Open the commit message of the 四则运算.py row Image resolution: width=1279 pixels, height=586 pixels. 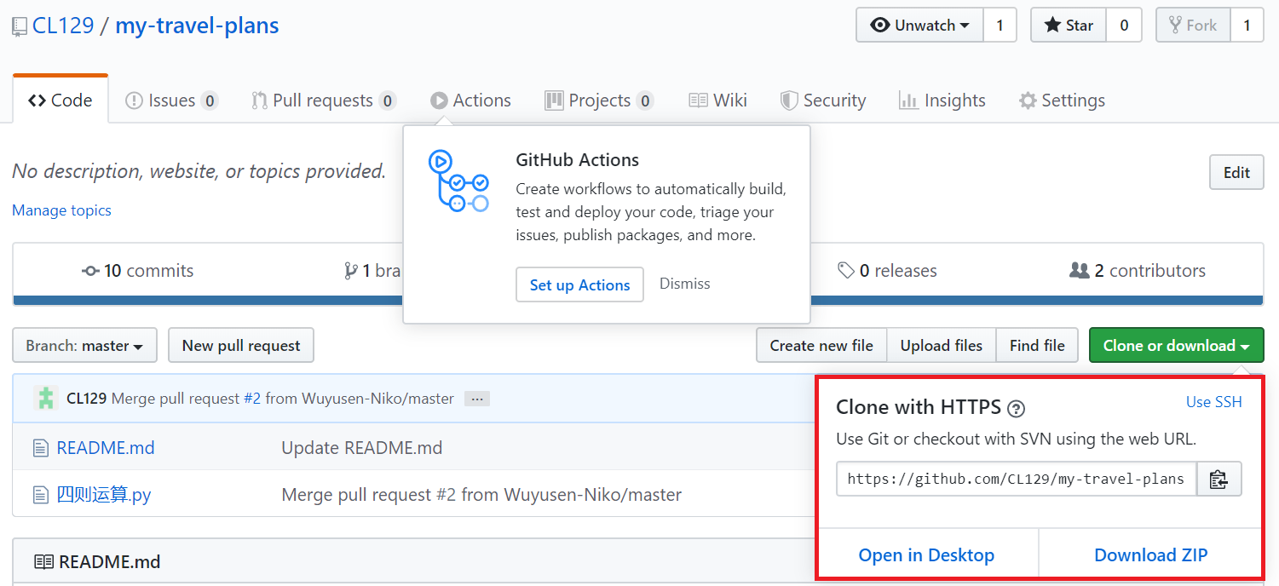481,494
